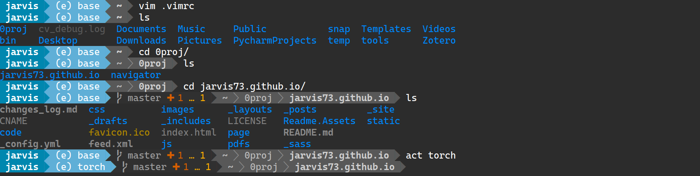Screen dimensions: 700x176
Task: Click the '_config.yml' file name
Action: tap(30, 144)
